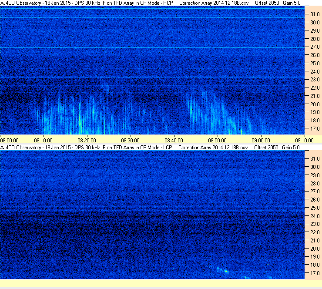Screen dimensions: 322x289
Task: Click the 17.0 frequency label on RCP axis
Action: pos(315,129)
